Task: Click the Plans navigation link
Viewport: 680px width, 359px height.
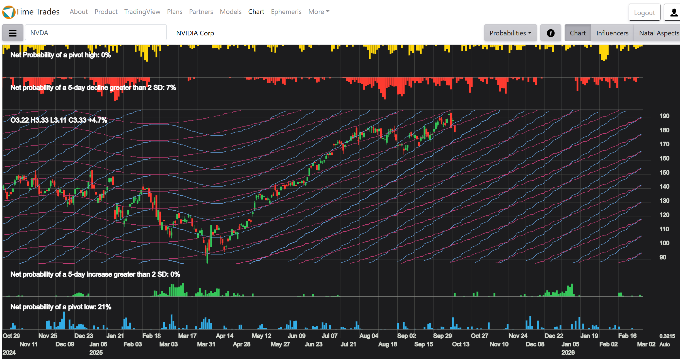Action: [175, 12]
